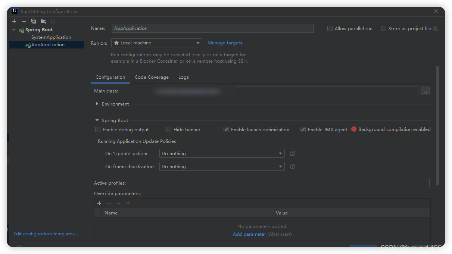The height and width of the screenshot is (254, 452).
Task: Click the Name input field
Action: pos(213,28)
